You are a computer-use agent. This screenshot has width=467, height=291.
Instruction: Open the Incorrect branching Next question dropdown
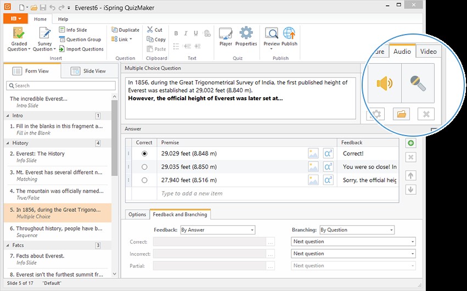tap(353, 254)
